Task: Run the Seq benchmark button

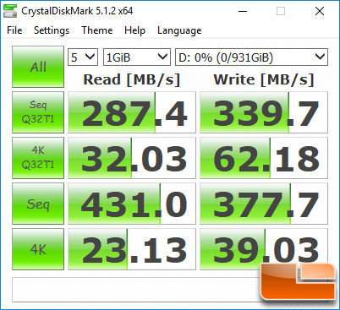Action: (x=38, y=204)
